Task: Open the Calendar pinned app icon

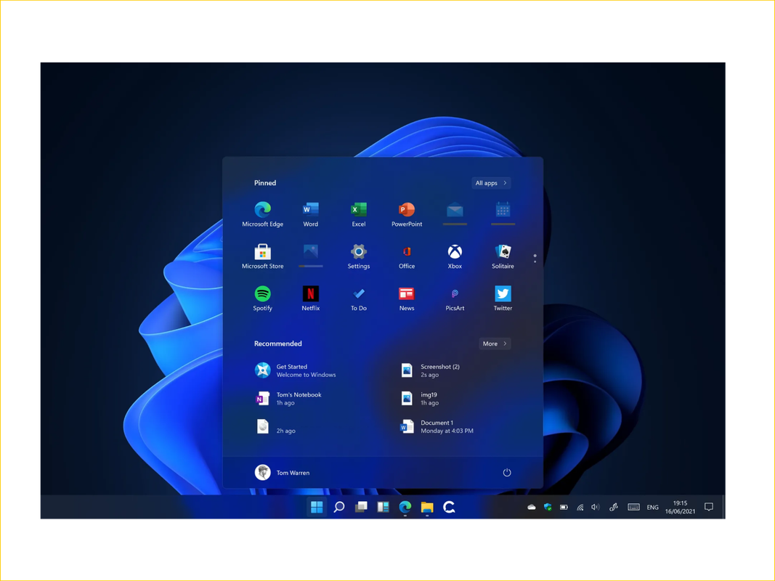Action: coord(503,213)
